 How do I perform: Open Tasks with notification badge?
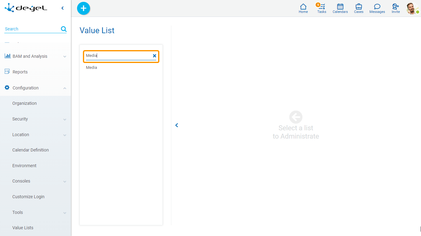(322, 8)
